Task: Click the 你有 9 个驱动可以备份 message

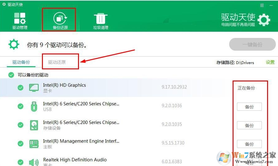Action: click(x=57, y=45)
